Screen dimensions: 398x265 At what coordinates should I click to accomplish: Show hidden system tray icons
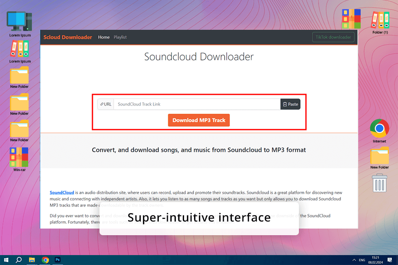tap(354, 260)
